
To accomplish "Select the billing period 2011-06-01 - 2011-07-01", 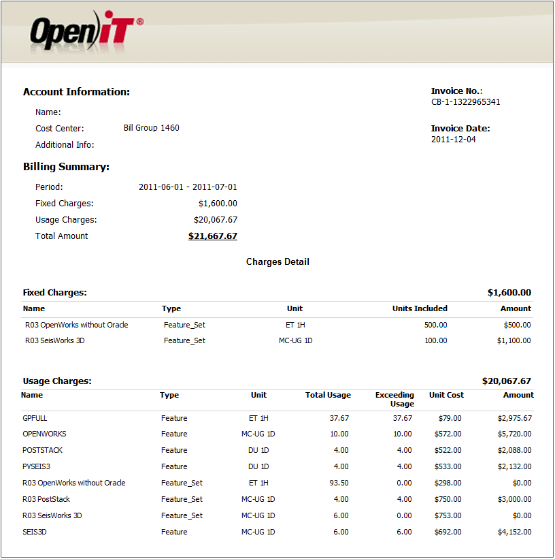I will 188,187.
